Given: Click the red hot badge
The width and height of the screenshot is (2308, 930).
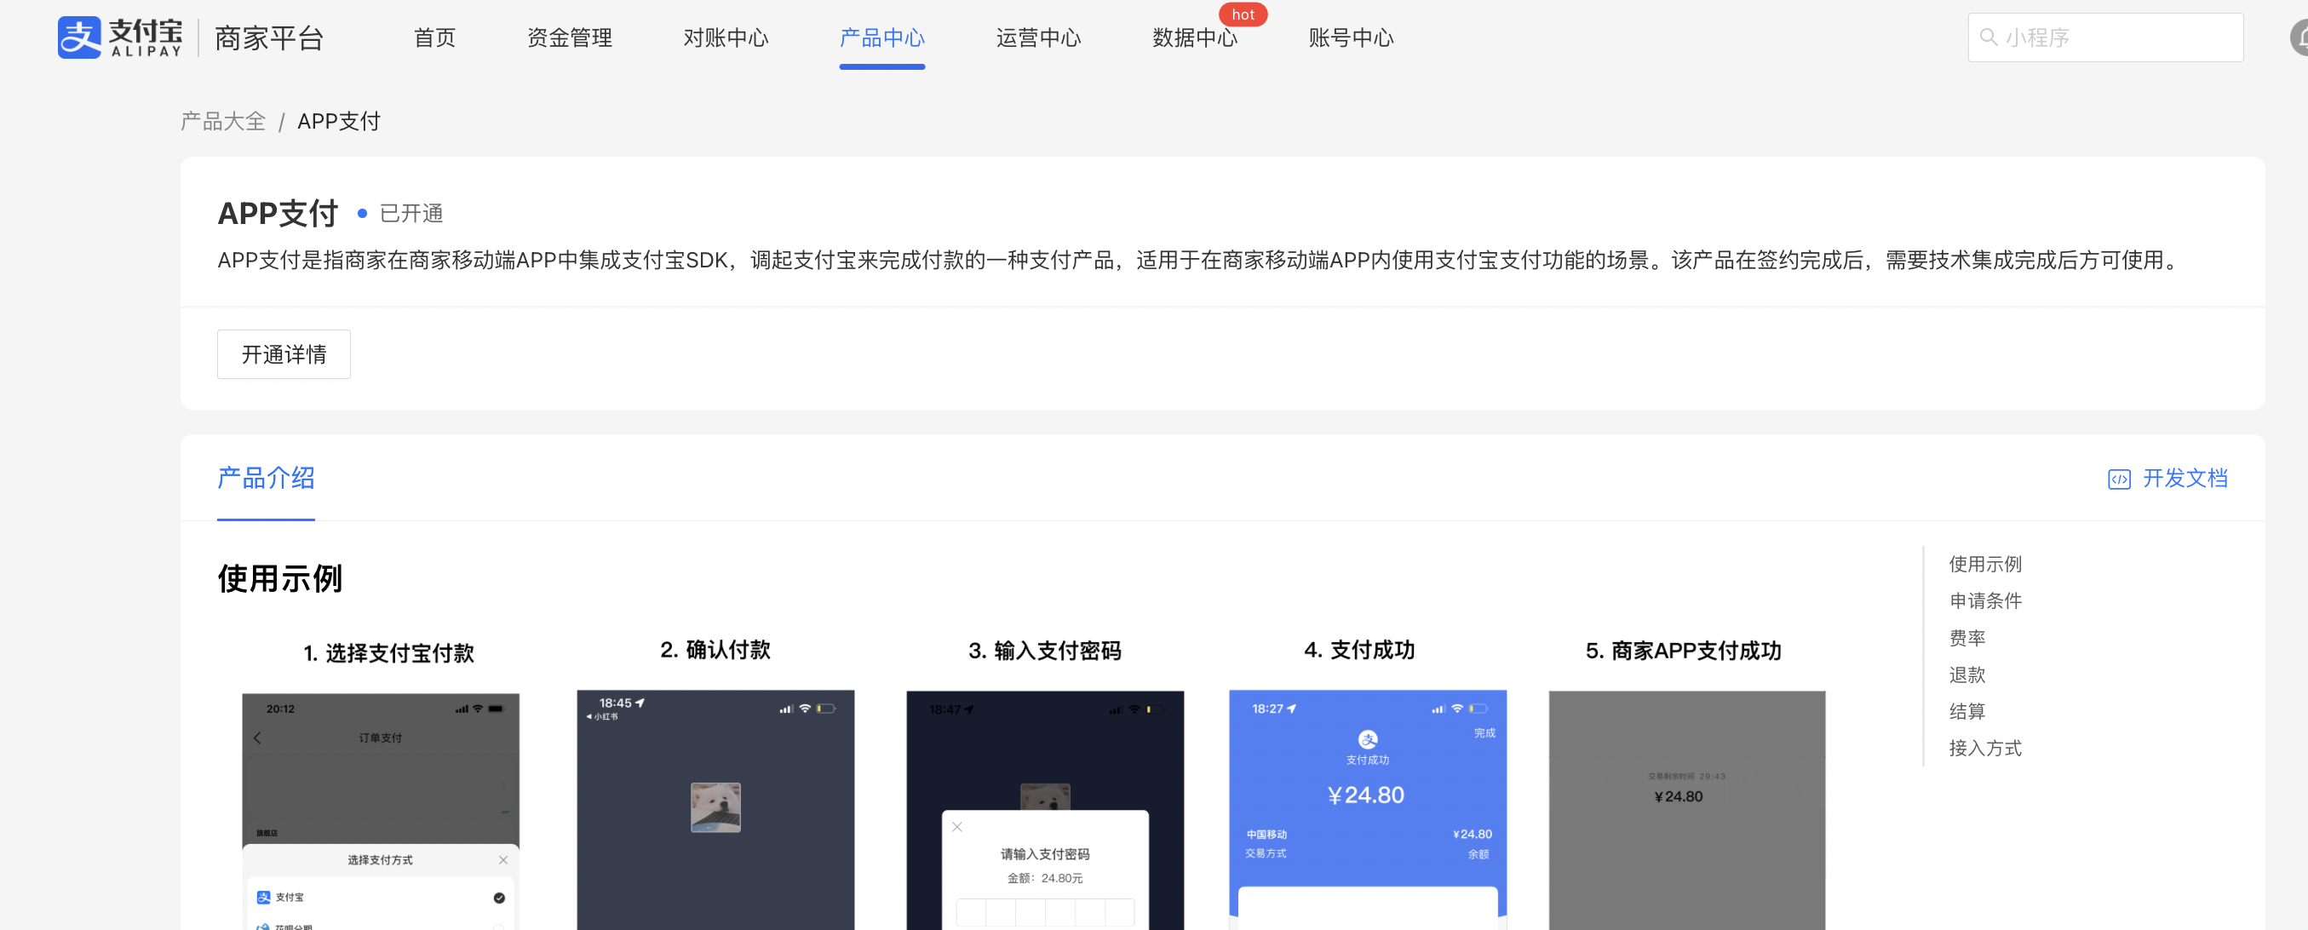Looking at the screenshot, I should click(1243, 14).
